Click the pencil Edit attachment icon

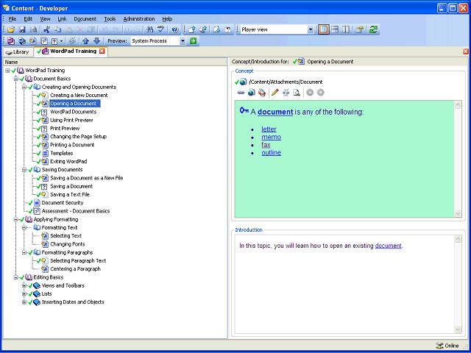tap(275, 93)
